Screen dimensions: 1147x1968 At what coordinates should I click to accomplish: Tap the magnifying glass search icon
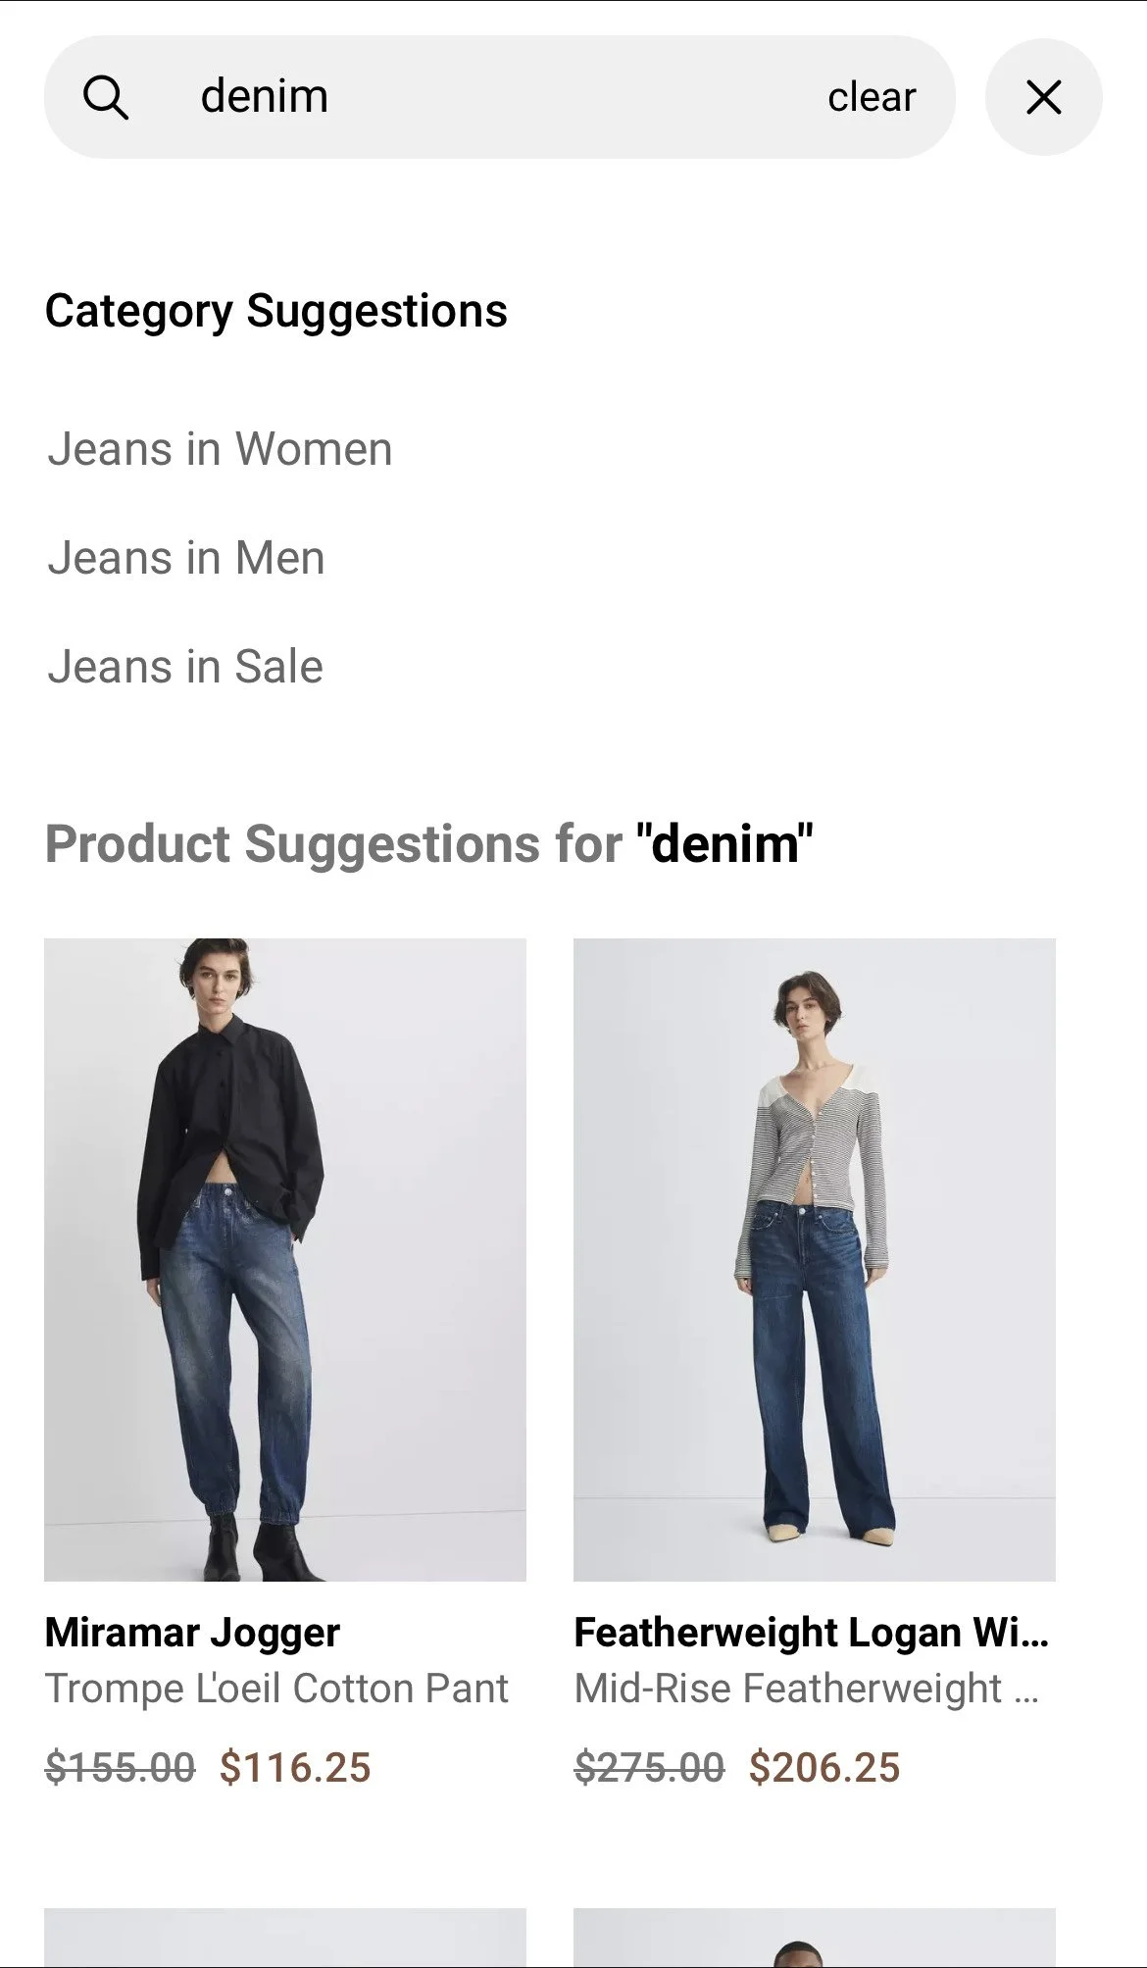coord(106,97)
